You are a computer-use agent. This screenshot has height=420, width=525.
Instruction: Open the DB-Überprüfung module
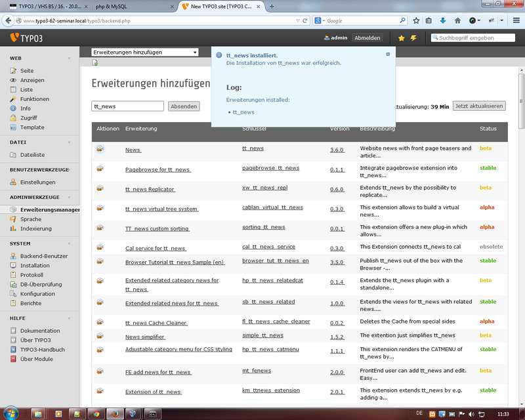(41, 284)
